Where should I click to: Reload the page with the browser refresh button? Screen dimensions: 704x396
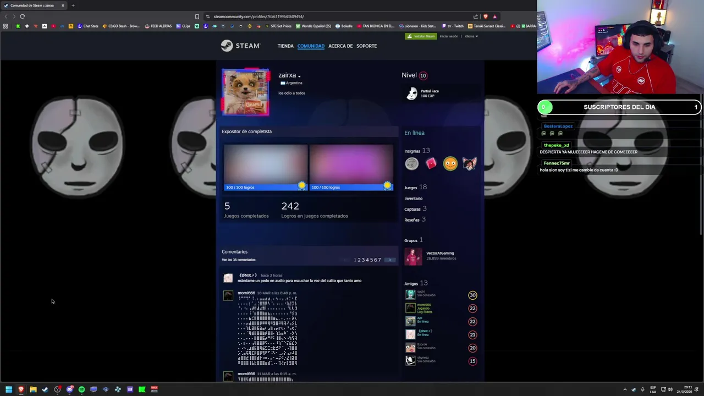(x=23, y=16)
